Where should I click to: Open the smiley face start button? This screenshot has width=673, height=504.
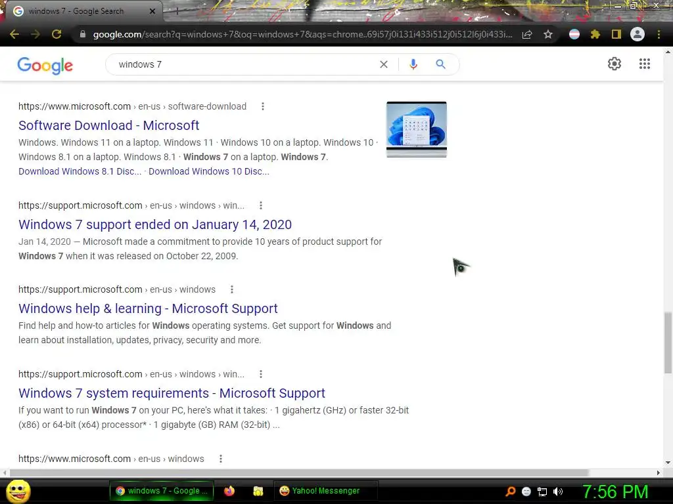coord(18,492)
